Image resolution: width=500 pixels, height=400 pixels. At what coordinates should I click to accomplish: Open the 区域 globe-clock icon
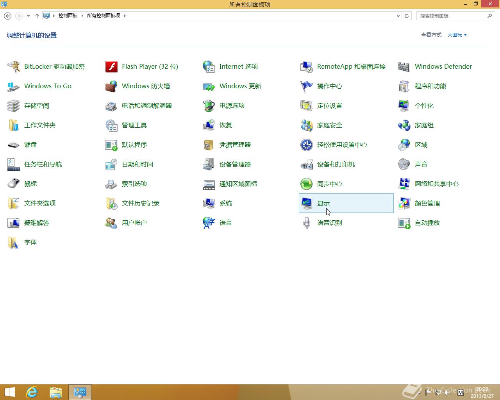click(x=404, y=145)
